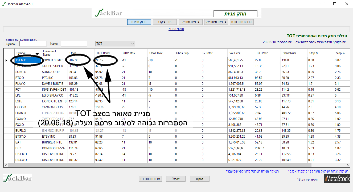Click the SONIC CORP name cell
Image resolution: width=353 pixels, height=192 pixels.
click(x=54, y=72)
